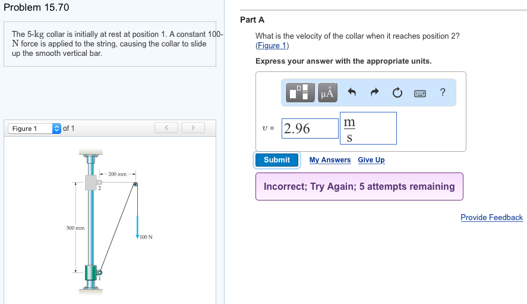This screenshot has height=304, width=527.
Task: Go to the next figure arrow
Action: pos(193,128)
